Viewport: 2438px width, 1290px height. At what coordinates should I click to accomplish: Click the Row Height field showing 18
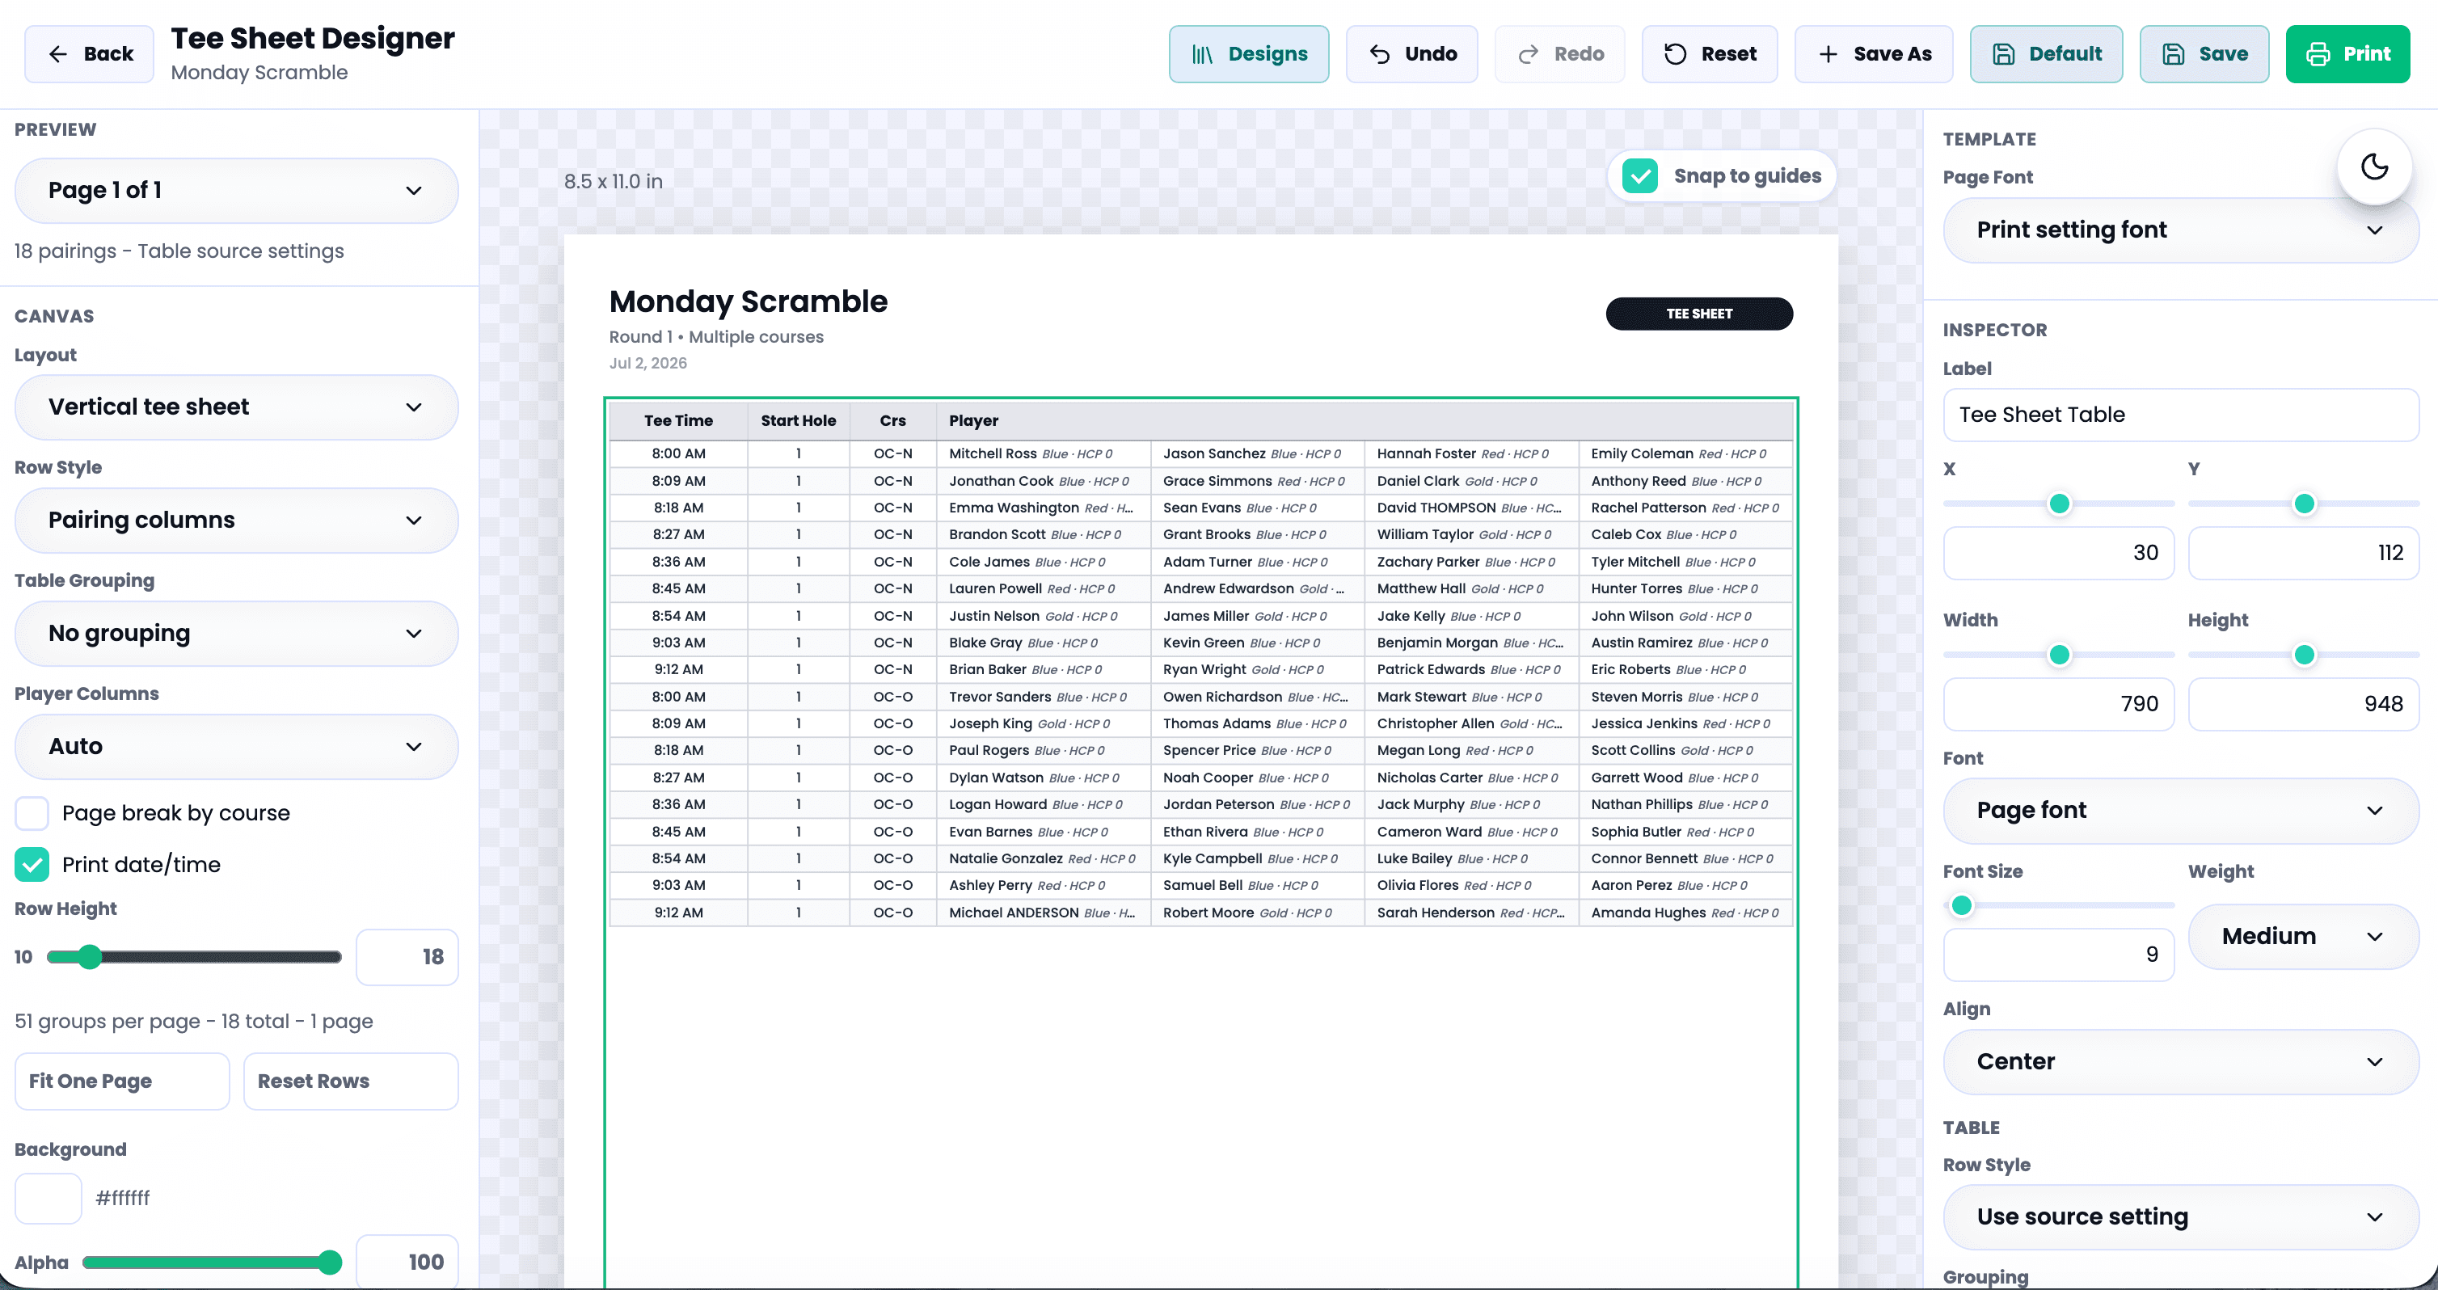point(407,957)
